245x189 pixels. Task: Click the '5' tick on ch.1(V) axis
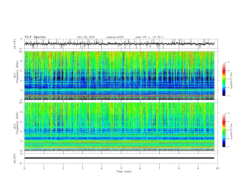[21, 39]
